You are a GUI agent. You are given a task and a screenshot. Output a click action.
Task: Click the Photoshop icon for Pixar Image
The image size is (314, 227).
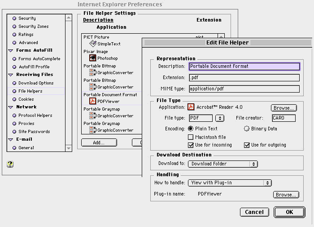pos(92,58)
